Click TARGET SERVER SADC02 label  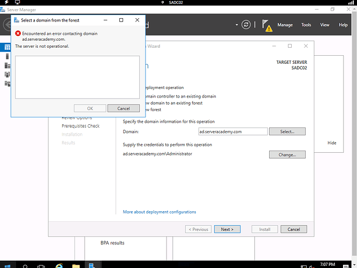click(291, 65)
